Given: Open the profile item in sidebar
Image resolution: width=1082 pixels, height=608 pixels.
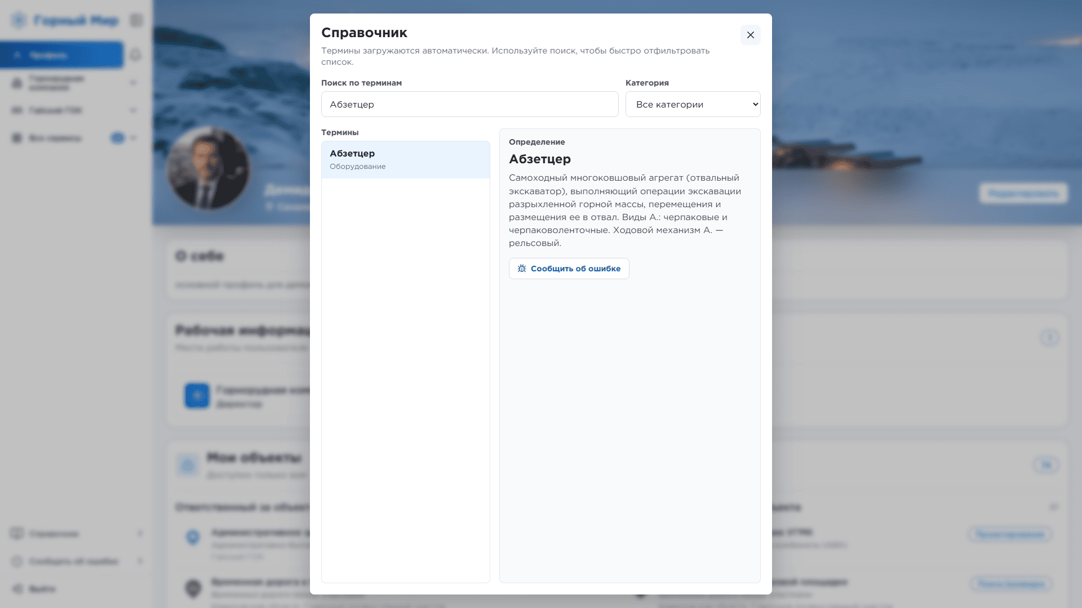Looking at the screenshot, I should [x=61, y=55].
